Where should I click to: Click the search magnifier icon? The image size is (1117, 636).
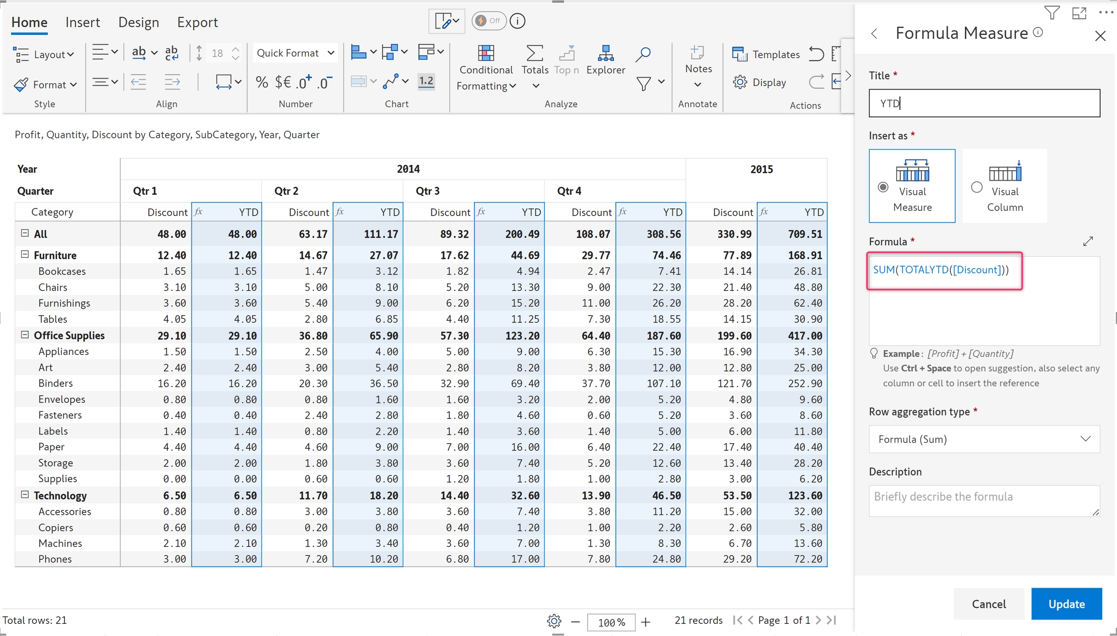(643, 54)
